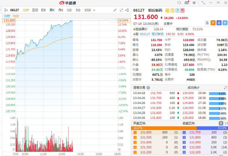Open the skin theme shirt icon
228x156 pixels.
click(194, 3)
